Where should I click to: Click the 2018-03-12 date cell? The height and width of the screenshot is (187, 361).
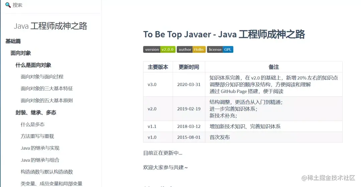point(189,127)
